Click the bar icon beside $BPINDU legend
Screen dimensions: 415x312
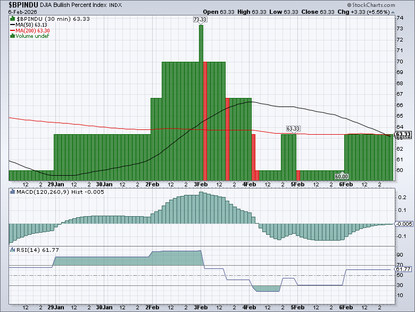coord(13,19)
